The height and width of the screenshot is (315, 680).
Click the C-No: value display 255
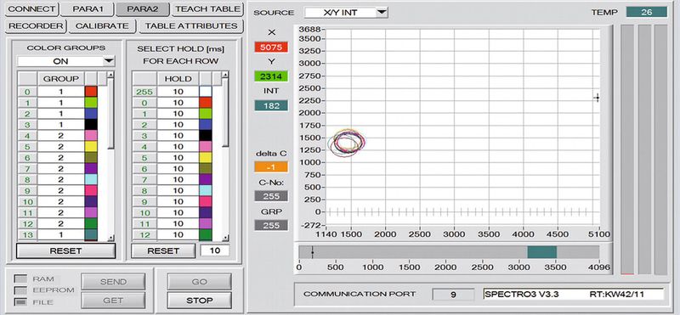pyautogui.click(x=271, y=196)
